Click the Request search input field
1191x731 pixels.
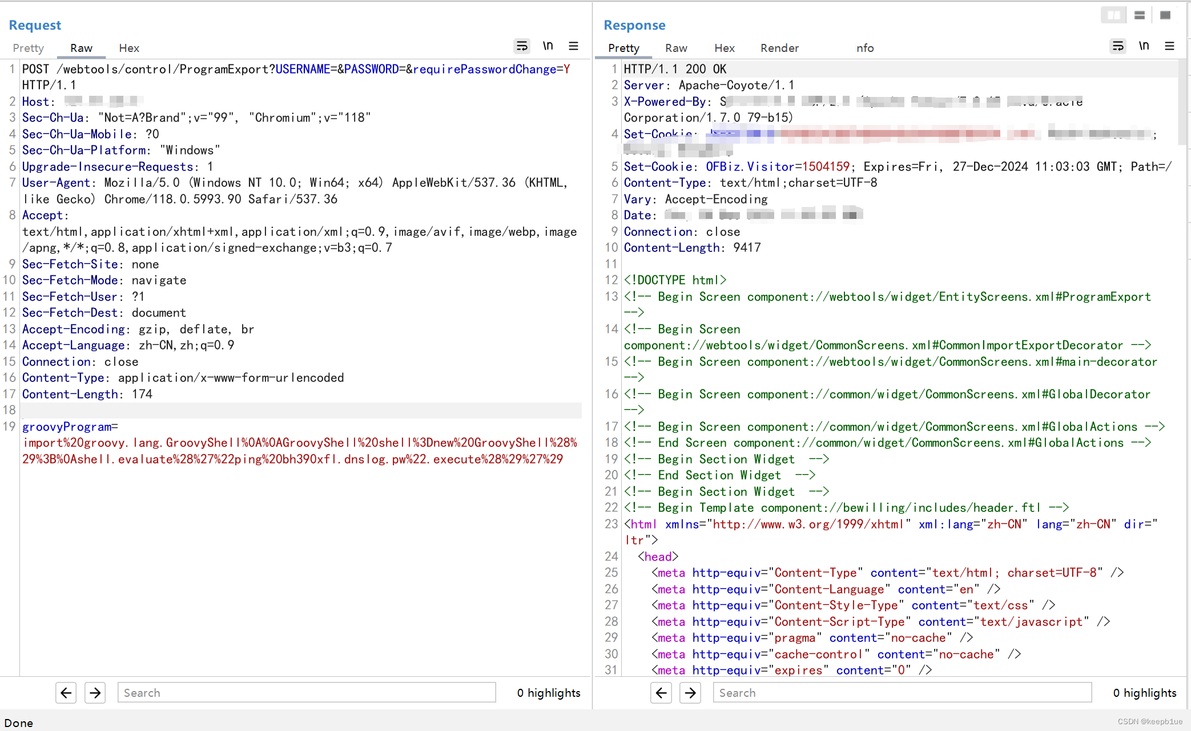tap(307, 693)
